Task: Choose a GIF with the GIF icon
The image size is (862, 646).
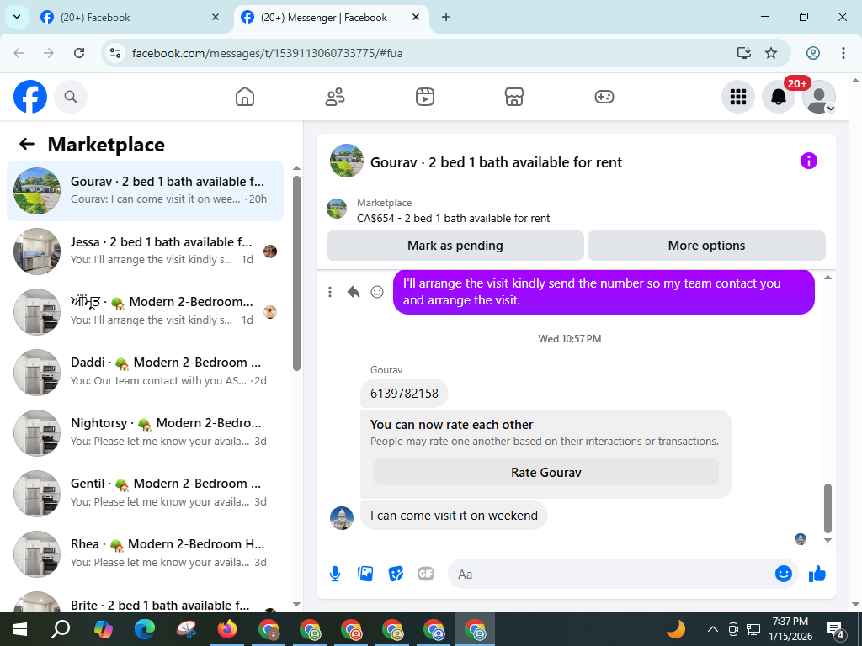Action: (426, 574)
